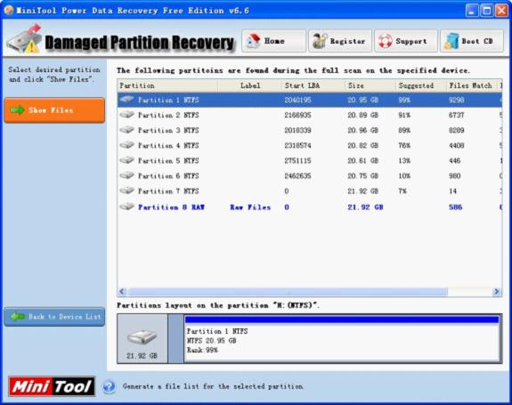
Task: Click the Raw Files label cell
Action: pyautogui.click(x=250, y=207)
